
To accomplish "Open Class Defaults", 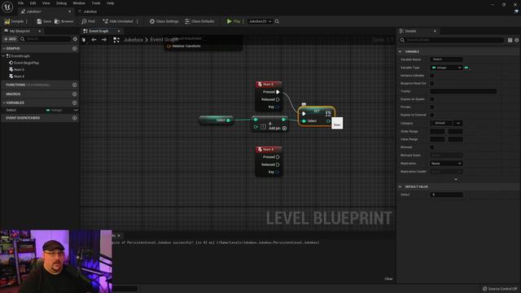I will (199, 21).
